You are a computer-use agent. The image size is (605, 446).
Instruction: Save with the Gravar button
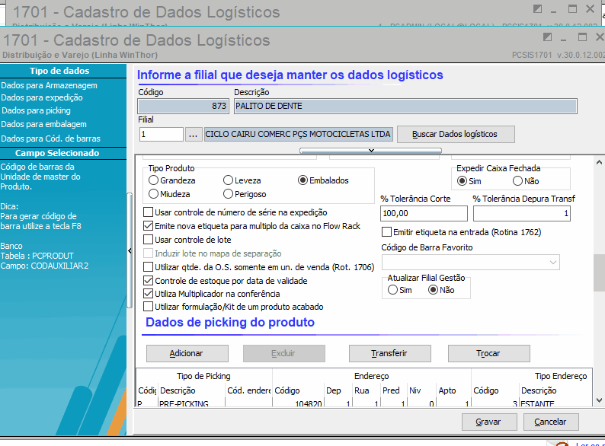coord(489,422)
